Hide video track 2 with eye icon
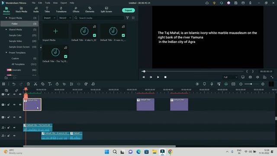Image resolution: width=277 pixels, height=156 pixels. tap(20, 104)
